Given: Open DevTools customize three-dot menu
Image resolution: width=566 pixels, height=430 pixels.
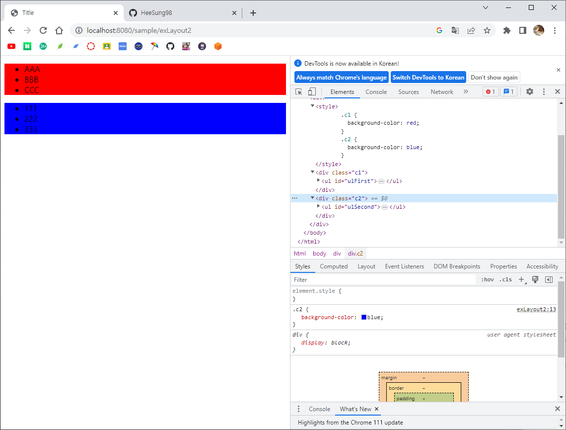Looking at the screenshot, I should click(x=544, y=92).
